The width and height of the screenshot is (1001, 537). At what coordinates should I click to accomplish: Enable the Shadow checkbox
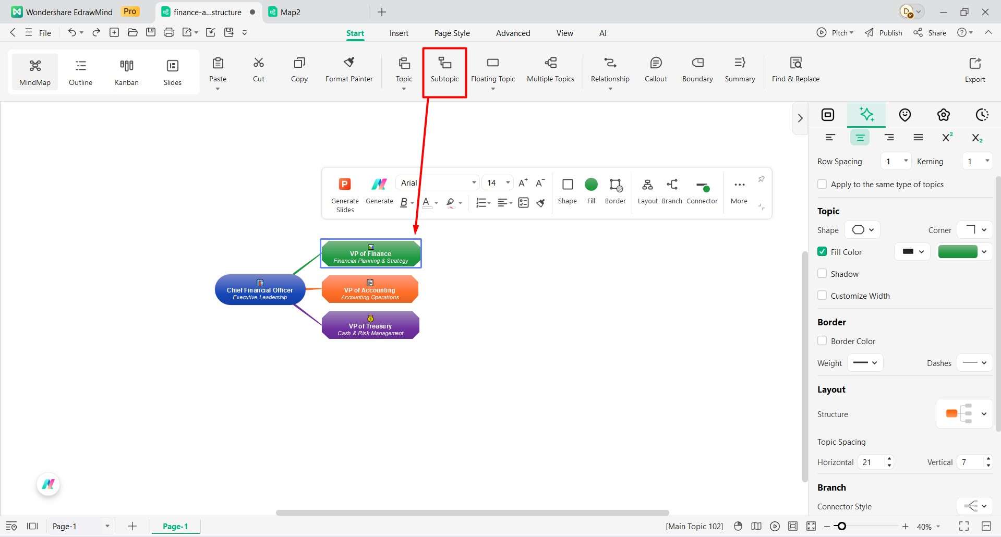[x=822, y=273]
